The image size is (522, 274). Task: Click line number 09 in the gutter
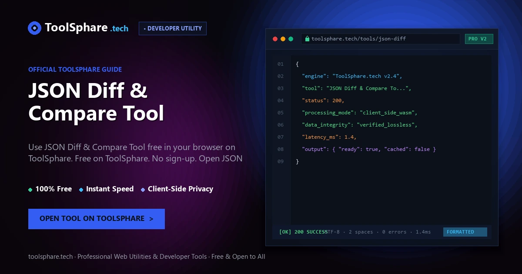pyautogui.click(x=281, y=161)
